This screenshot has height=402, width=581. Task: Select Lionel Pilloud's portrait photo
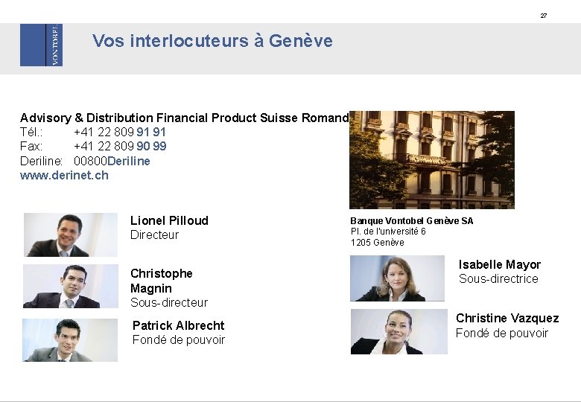point(71,234)
